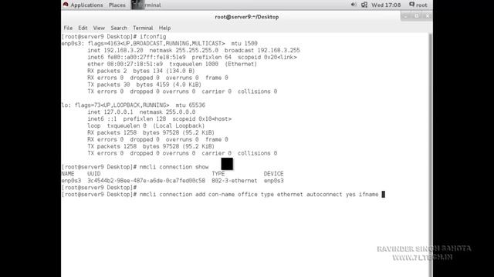Click the 802-3-ethernet type value
This screenshot has width=494, height=277.
click(235, 181)
